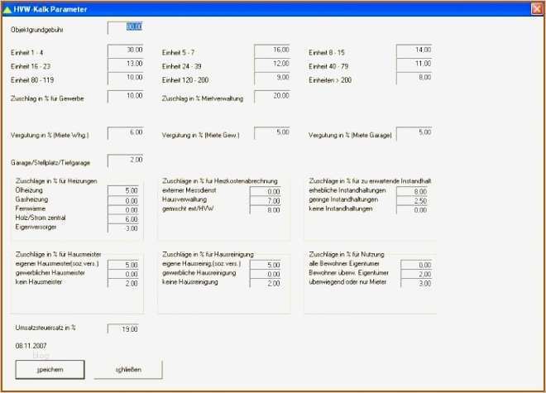The width and height of the screenshot is (546, 393).
Task: Click the Ölheizung surcharge field
Action: coord(123,190)
